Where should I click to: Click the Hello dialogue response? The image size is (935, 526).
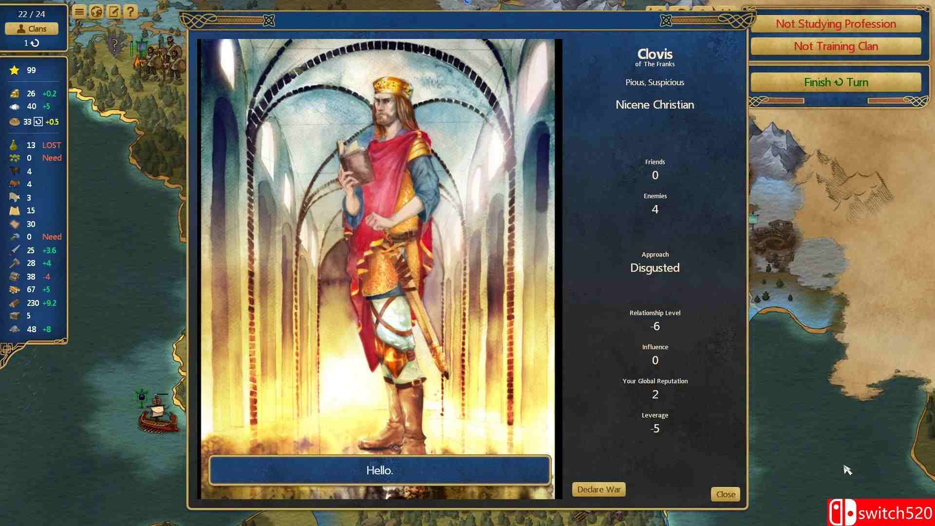click(x=379, y=470)
